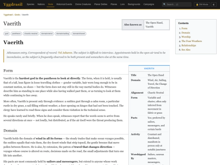Open Historical Events in the navbar
Viewport: 220px width, 165px height.
tap(64, 4)
